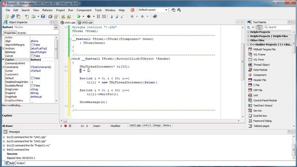
Task: Click the Pause program icon
Action: point(98,17)
